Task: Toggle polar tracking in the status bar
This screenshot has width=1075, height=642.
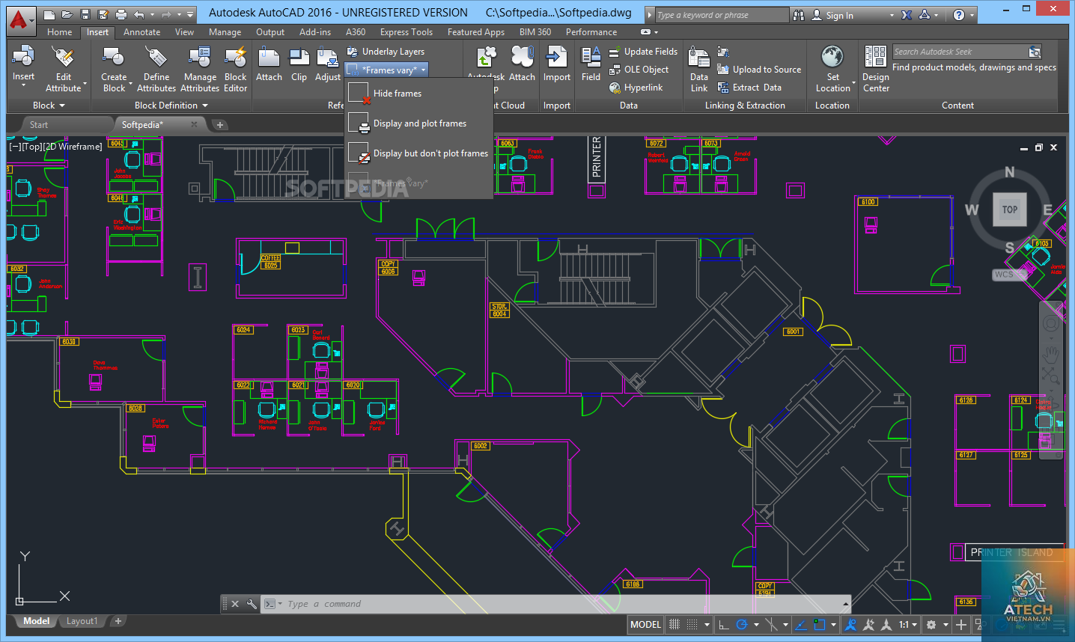Action: tap(742, 625)
